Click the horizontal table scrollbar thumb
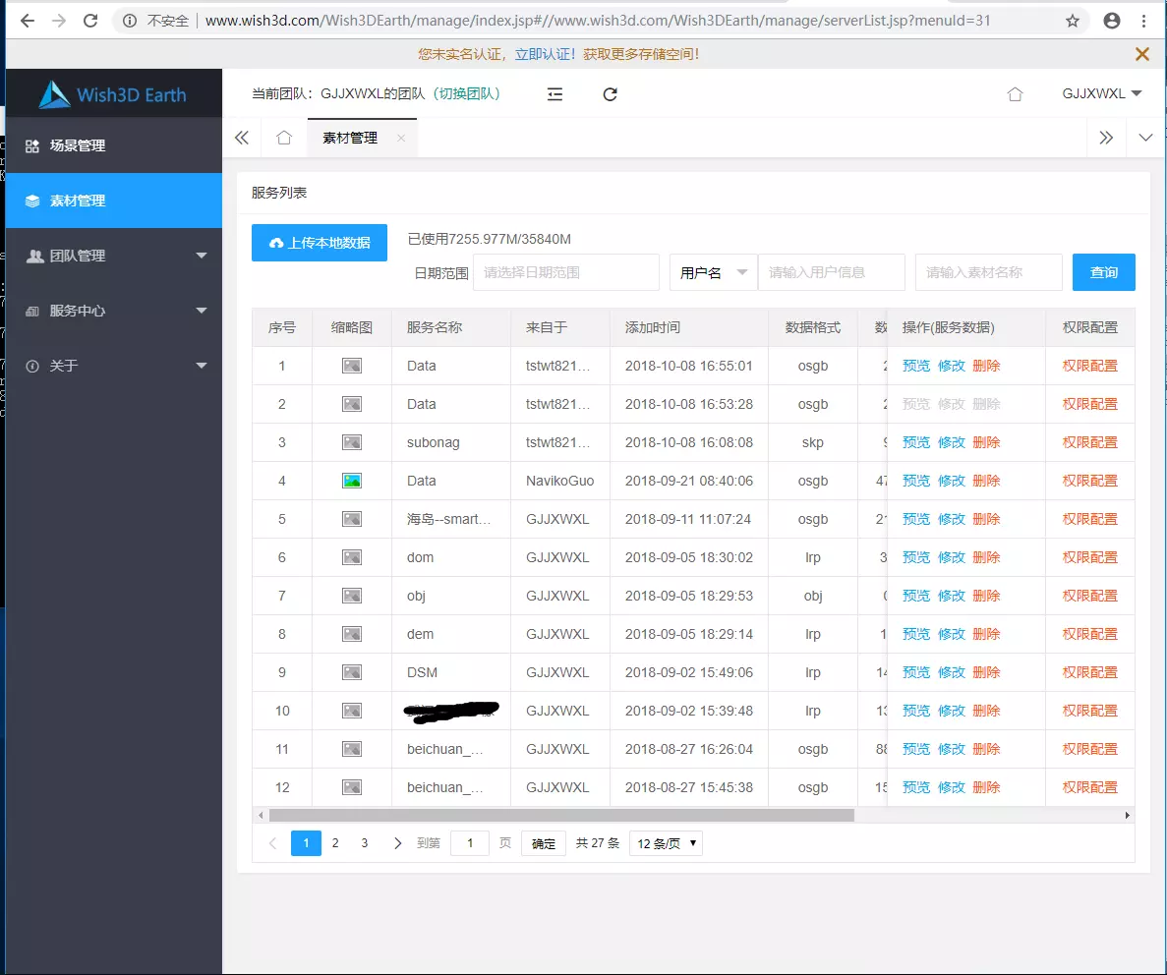 point(561,815)
